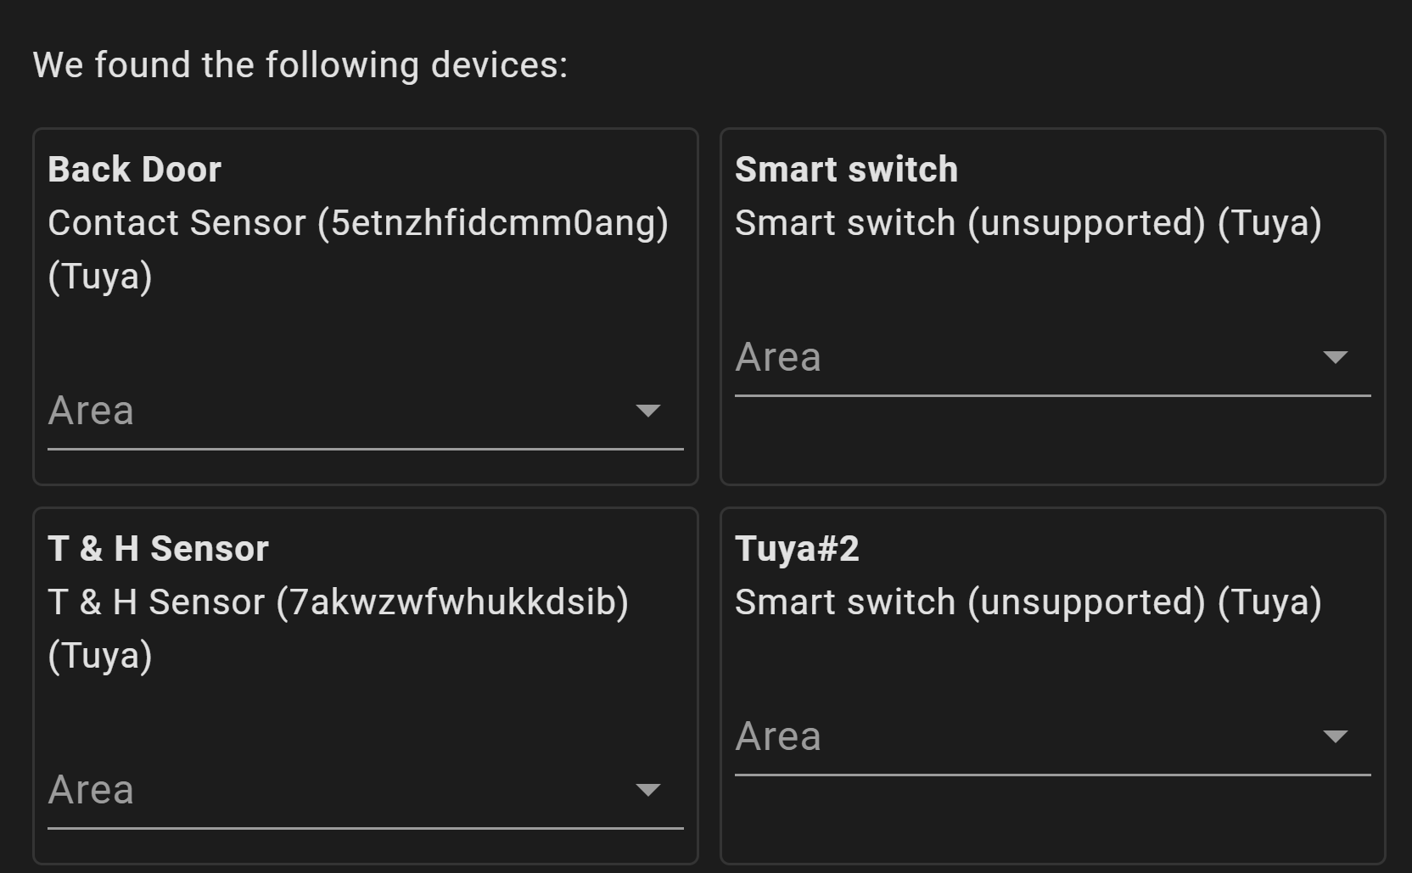Click the T & H Sensor device title
The image size is (1412, 873).
pyautogui.click(x=158, y=548)
